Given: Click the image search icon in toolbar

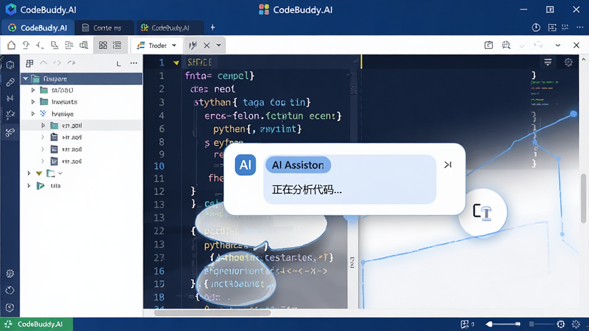Looking at the screenshot, I should [x=84, y=45].
